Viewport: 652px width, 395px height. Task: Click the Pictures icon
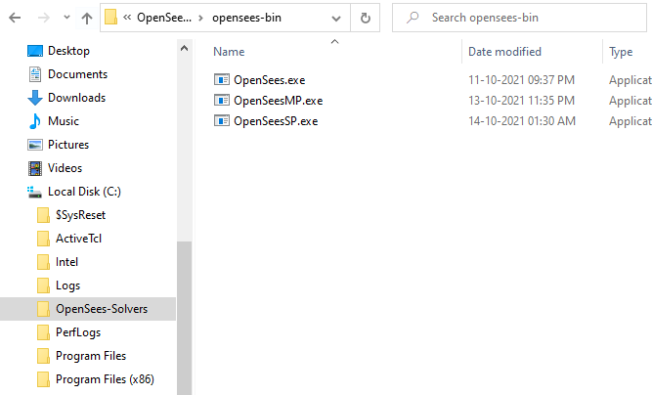[35, 145]
